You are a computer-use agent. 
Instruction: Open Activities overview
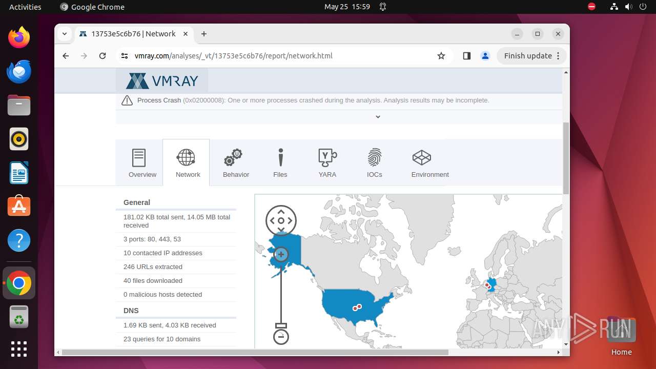tap(25, 7)
